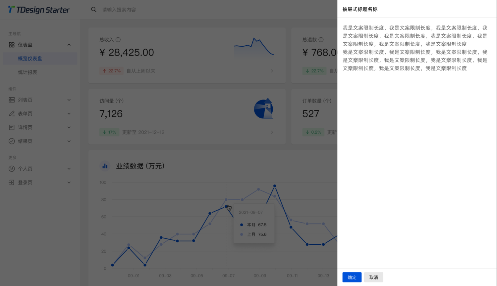Viewport: 497px width, 286px height.
Task: Click the 个人页 user icon
Action: (11, 169)
